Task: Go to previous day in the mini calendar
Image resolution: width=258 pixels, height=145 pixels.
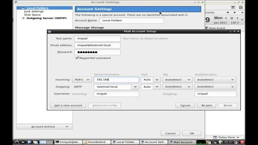Action: click(x=226, y=18)
